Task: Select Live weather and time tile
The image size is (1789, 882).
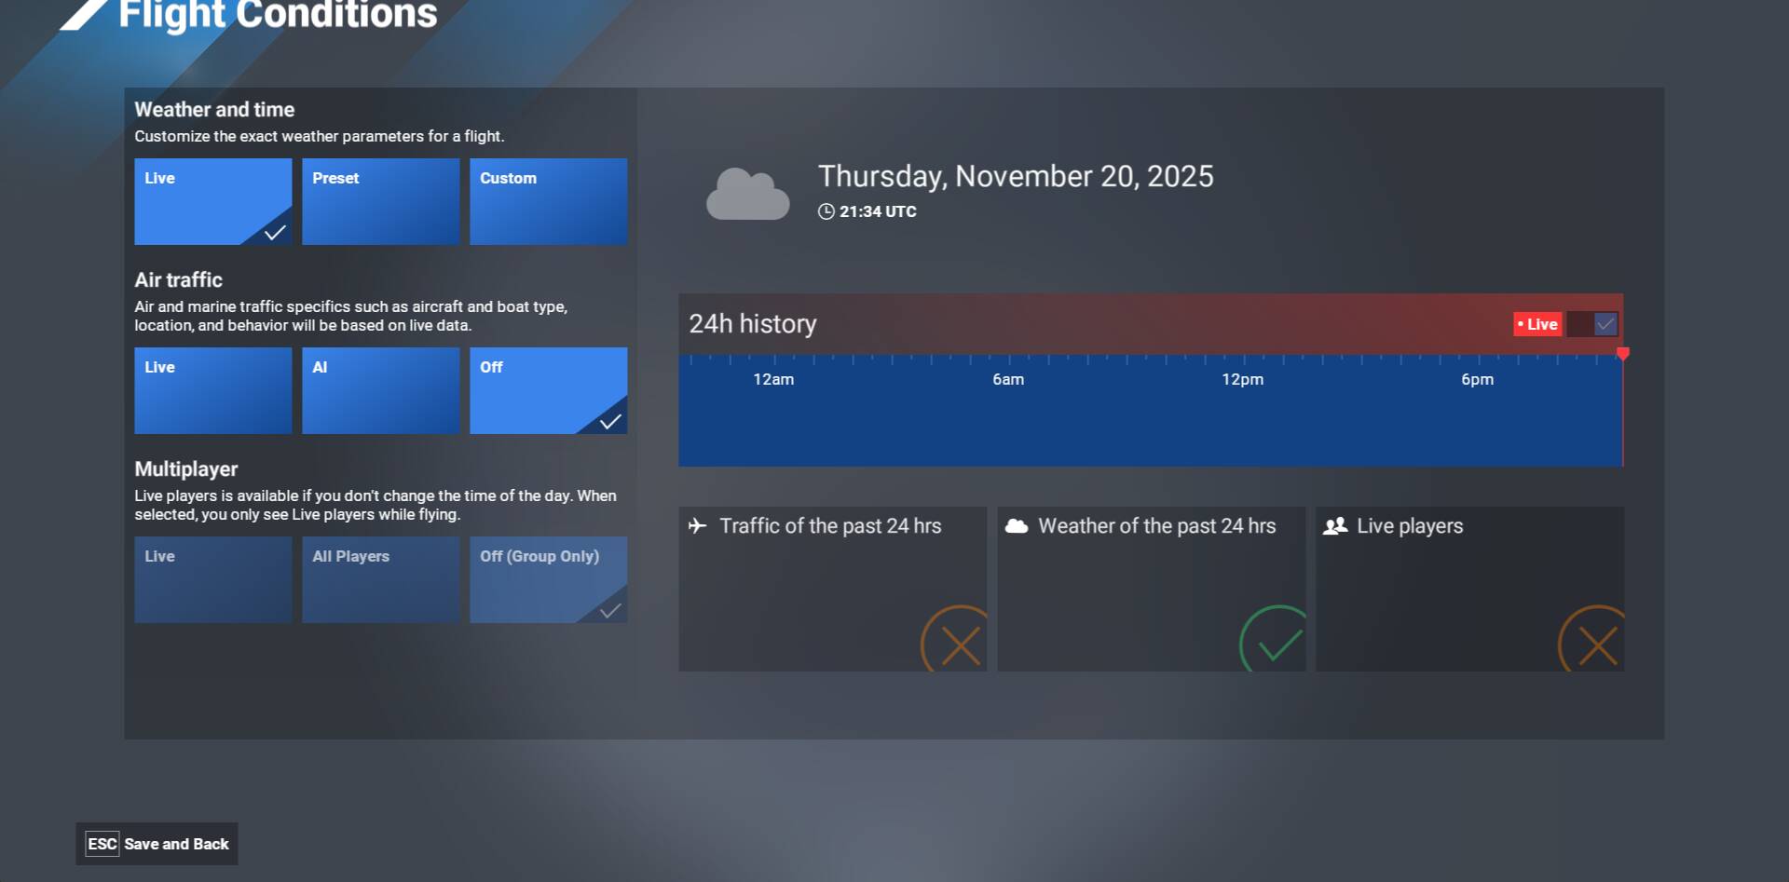Action: pos(212,201)
